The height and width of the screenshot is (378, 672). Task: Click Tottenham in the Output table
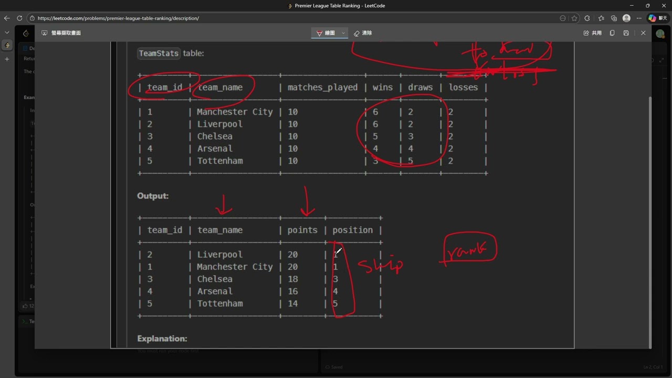[x=220, y=303]
